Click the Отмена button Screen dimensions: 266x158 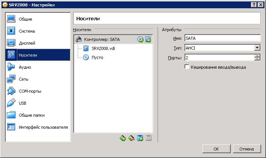coord(247,149)
